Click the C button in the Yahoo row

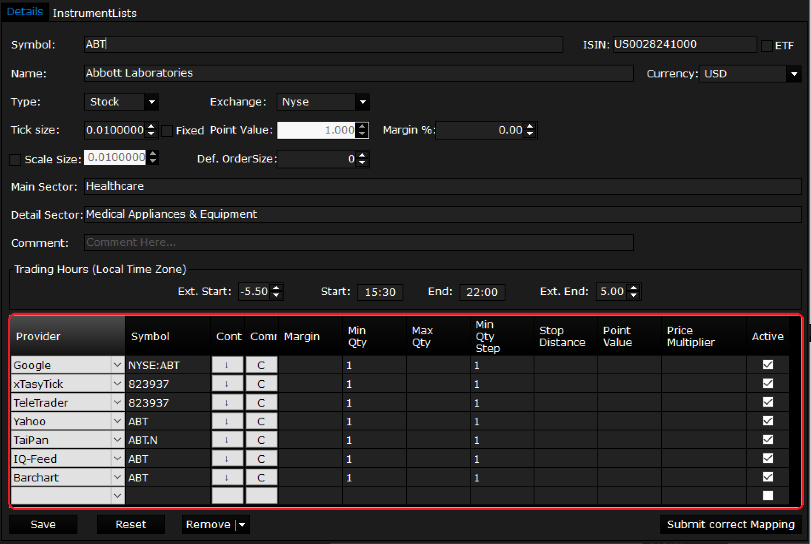point(261,421)
